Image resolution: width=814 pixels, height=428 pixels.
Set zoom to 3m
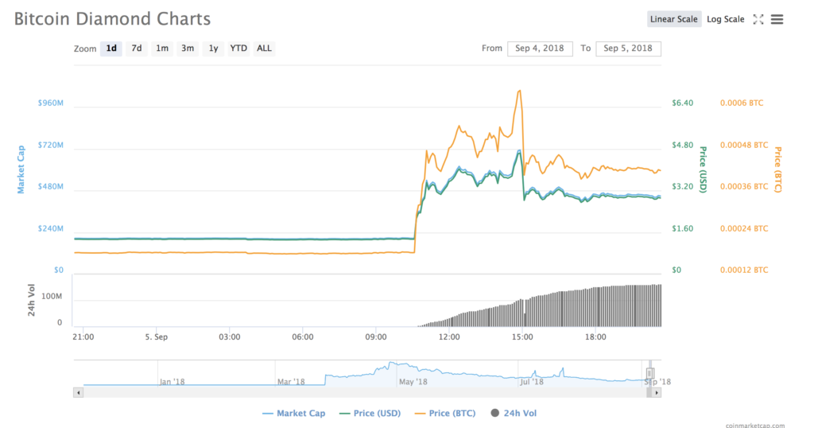[x=188, y=49]
